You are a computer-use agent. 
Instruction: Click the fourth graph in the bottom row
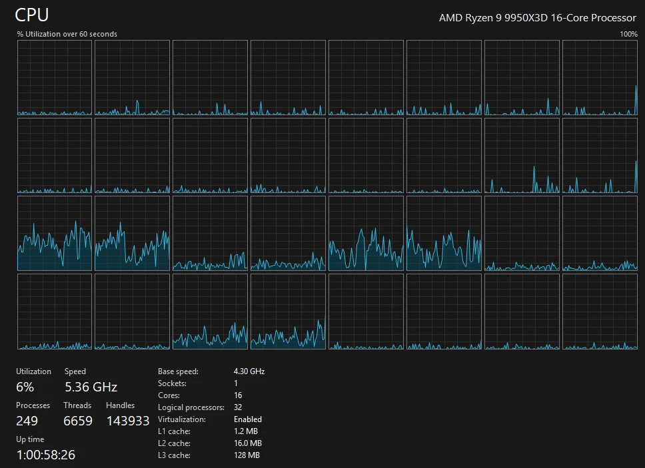pyautogui.click(x=288, y=312)
